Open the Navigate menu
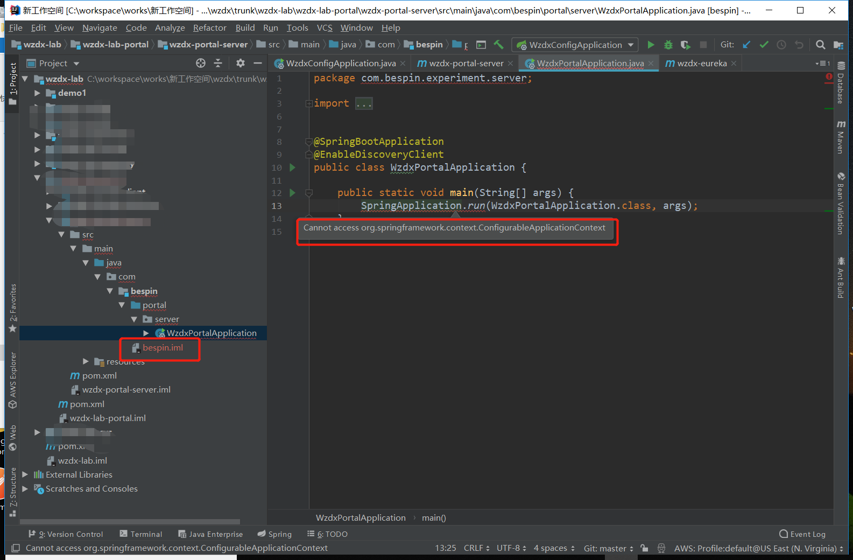This screenshot has height=560, width=853. coord(100,28)
